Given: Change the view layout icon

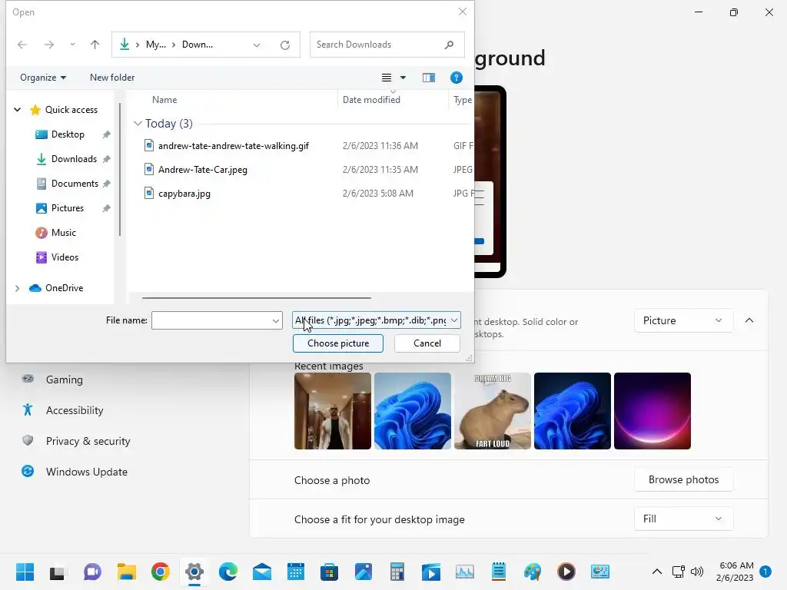Looking at the screenshot, I should (387, 78).
